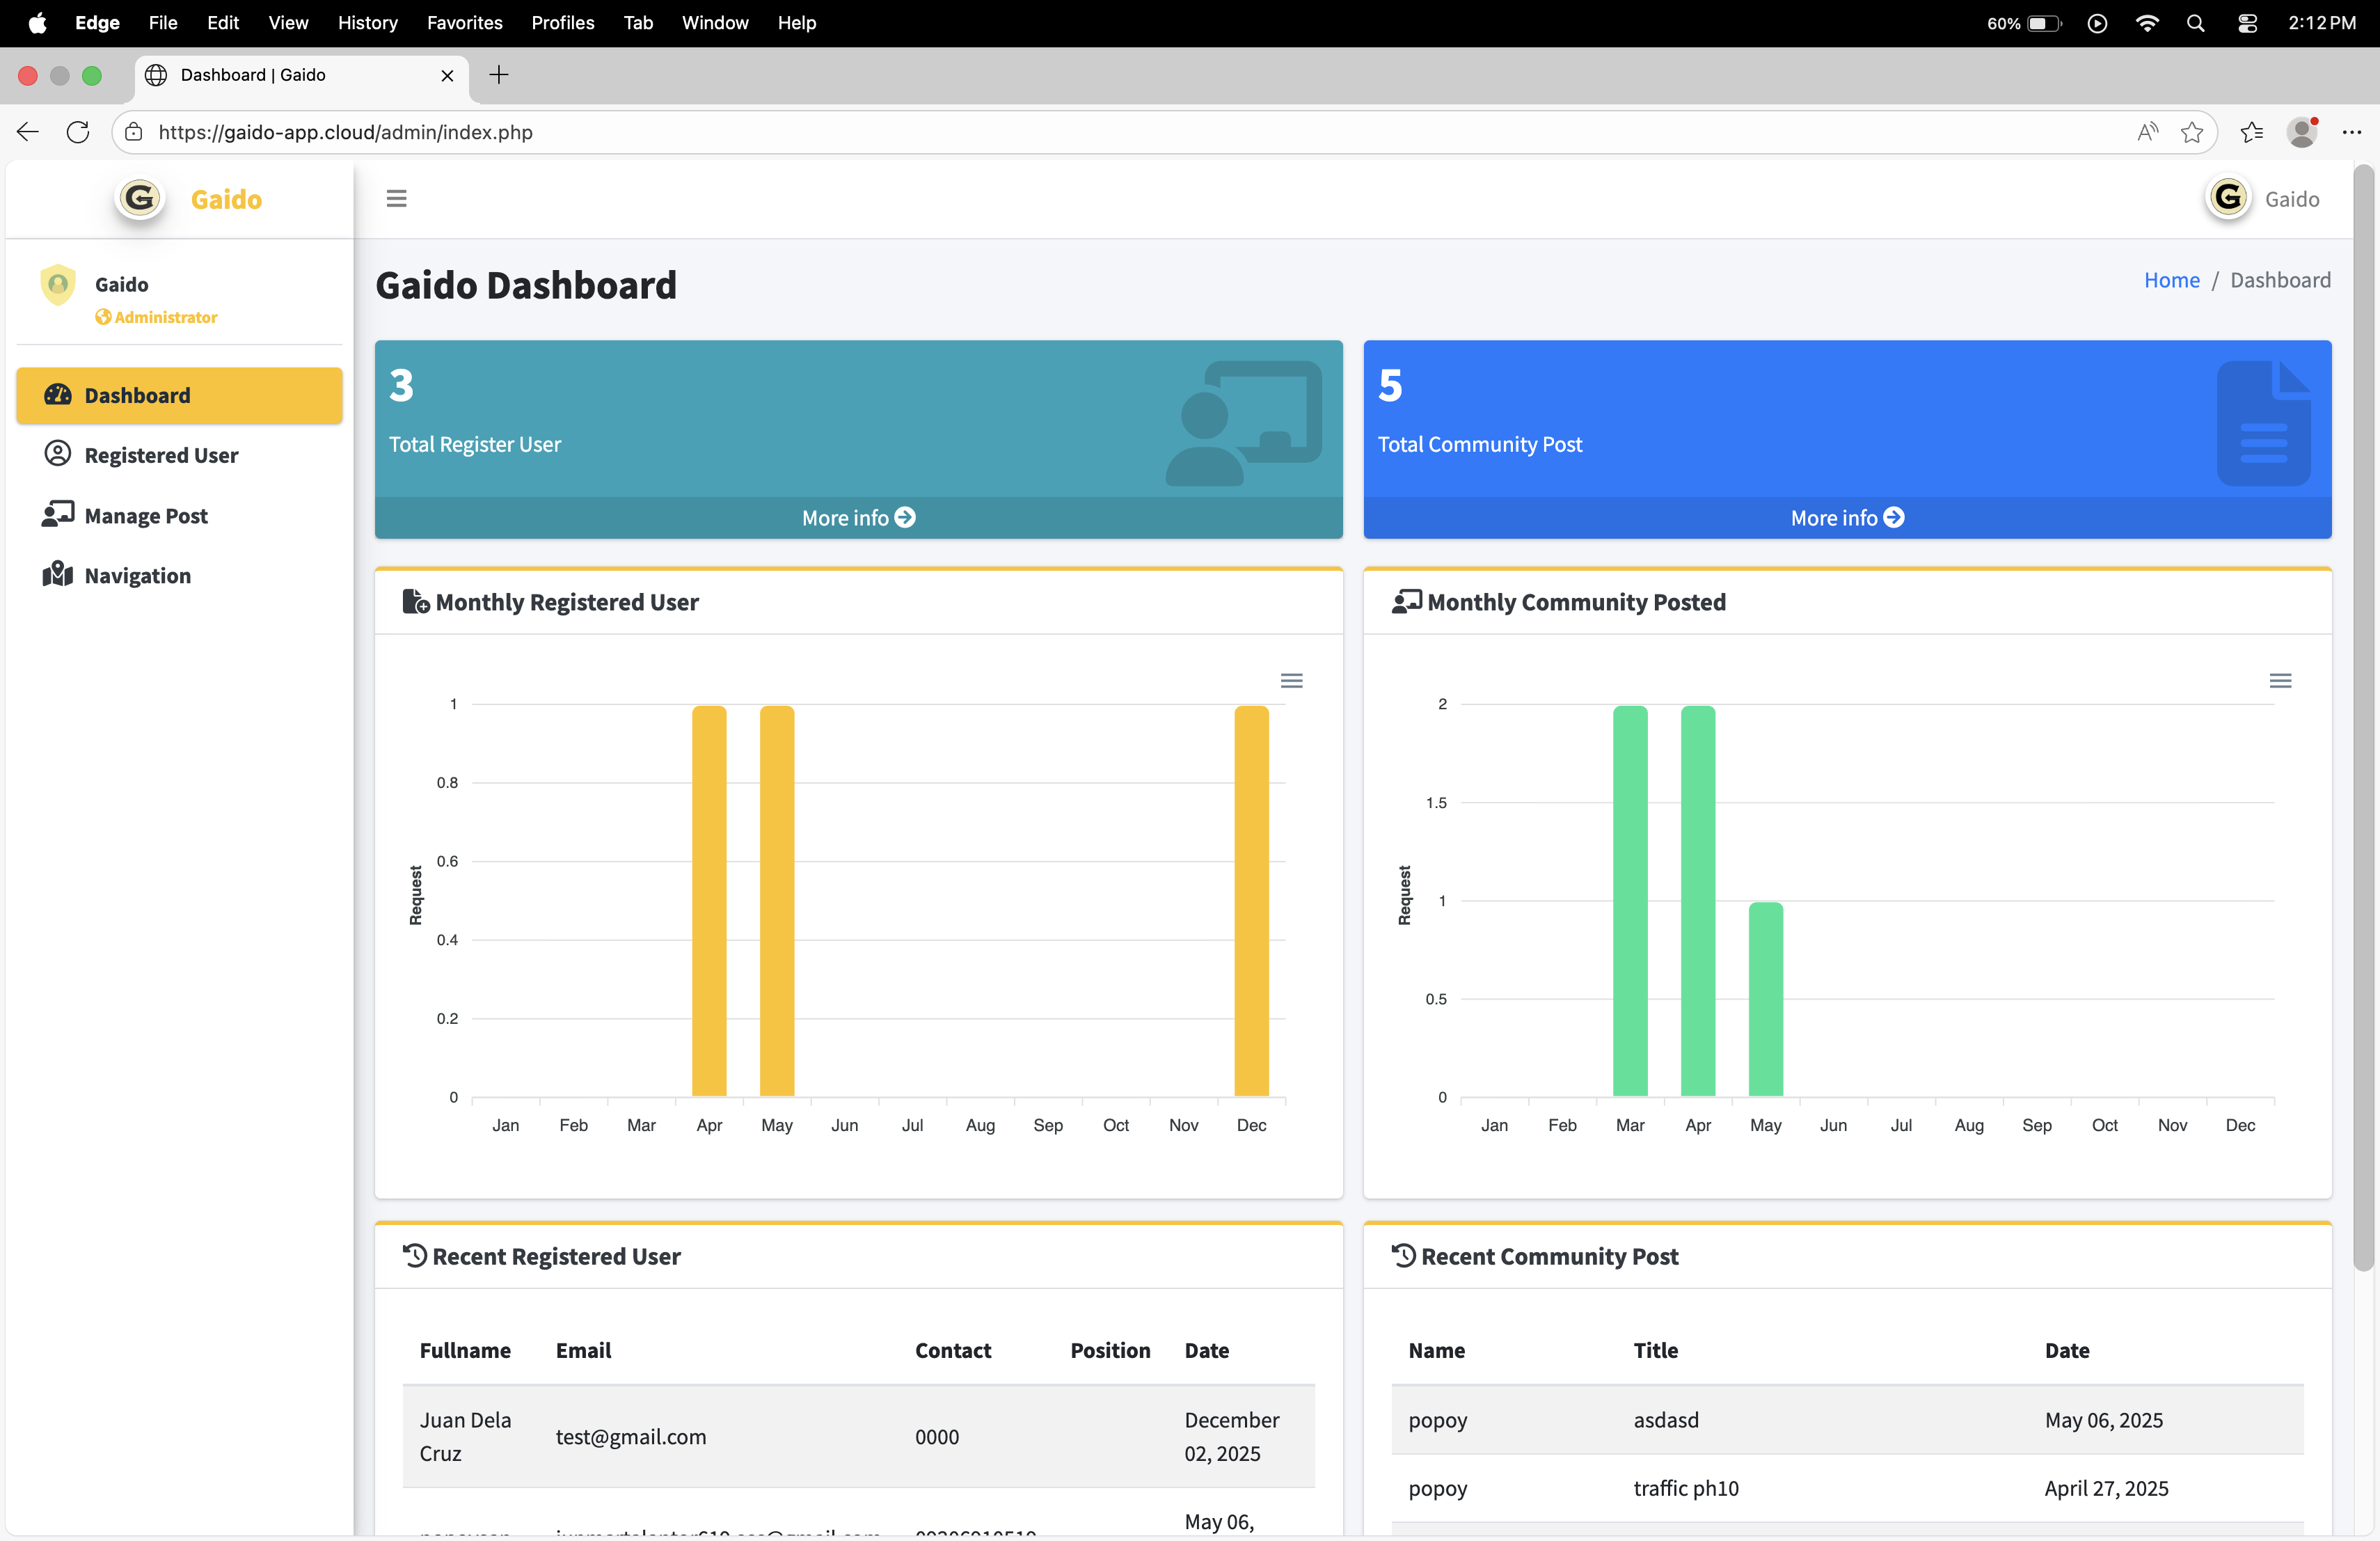The height and width of the screenshot is (1541, 2380).
Task: Click the browser address bar URL
Action: click(345, 132)
